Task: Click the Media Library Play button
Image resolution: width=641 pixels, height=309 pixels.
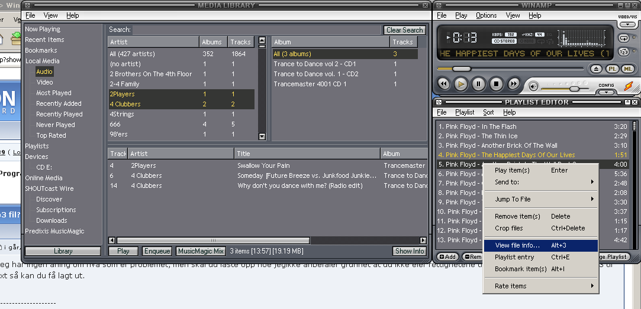Action: click(x=123, y=251)
